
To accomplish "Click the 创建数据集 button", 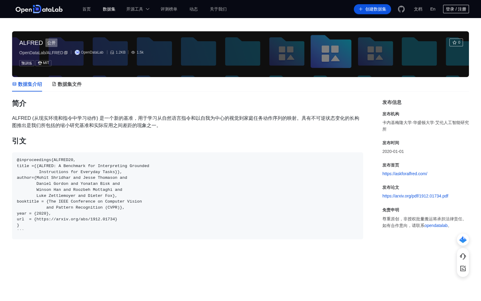I will [x=372, y=9].
